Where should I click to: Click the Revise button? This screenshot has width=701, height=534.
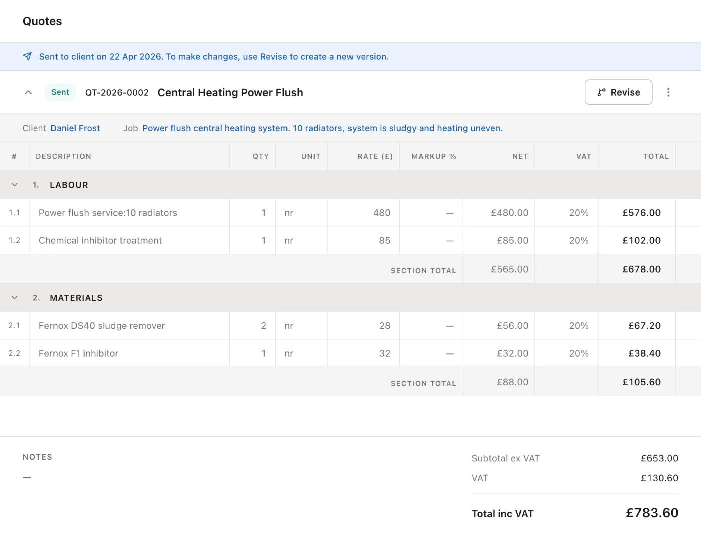click(x=618, y=92)
